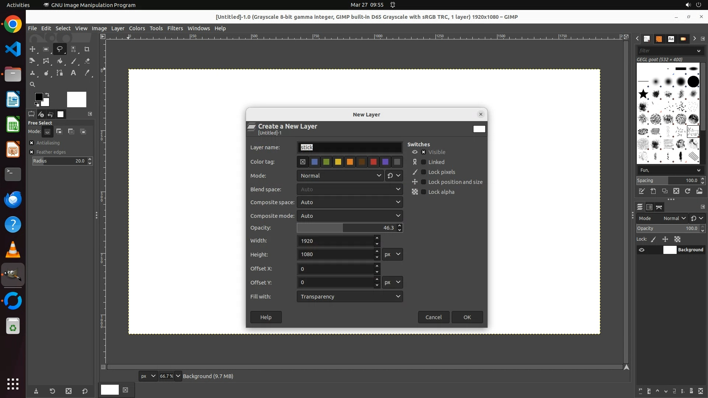708x398 pixels.
Task: Select the Crop tool
Action: tap(87, 49)
